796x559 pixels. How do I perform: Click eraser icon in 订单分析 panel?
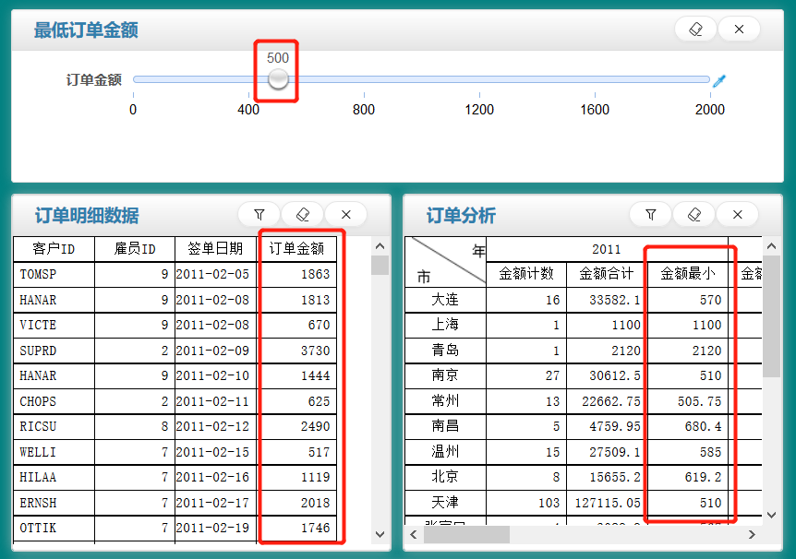(x=694, y=215)
